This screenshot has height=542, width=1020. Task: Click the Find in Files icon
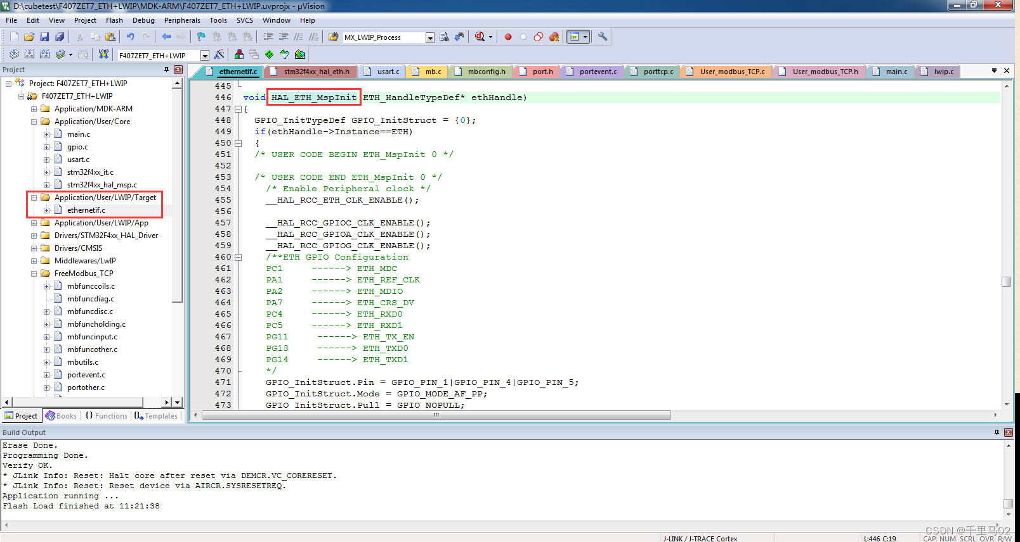coord(333,37)
